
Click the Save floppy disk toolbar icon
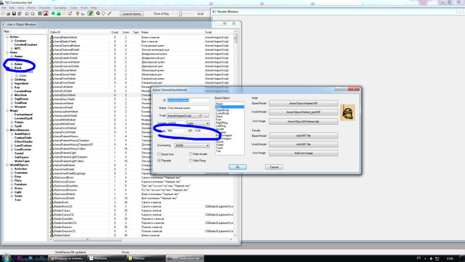click(14, 13)
